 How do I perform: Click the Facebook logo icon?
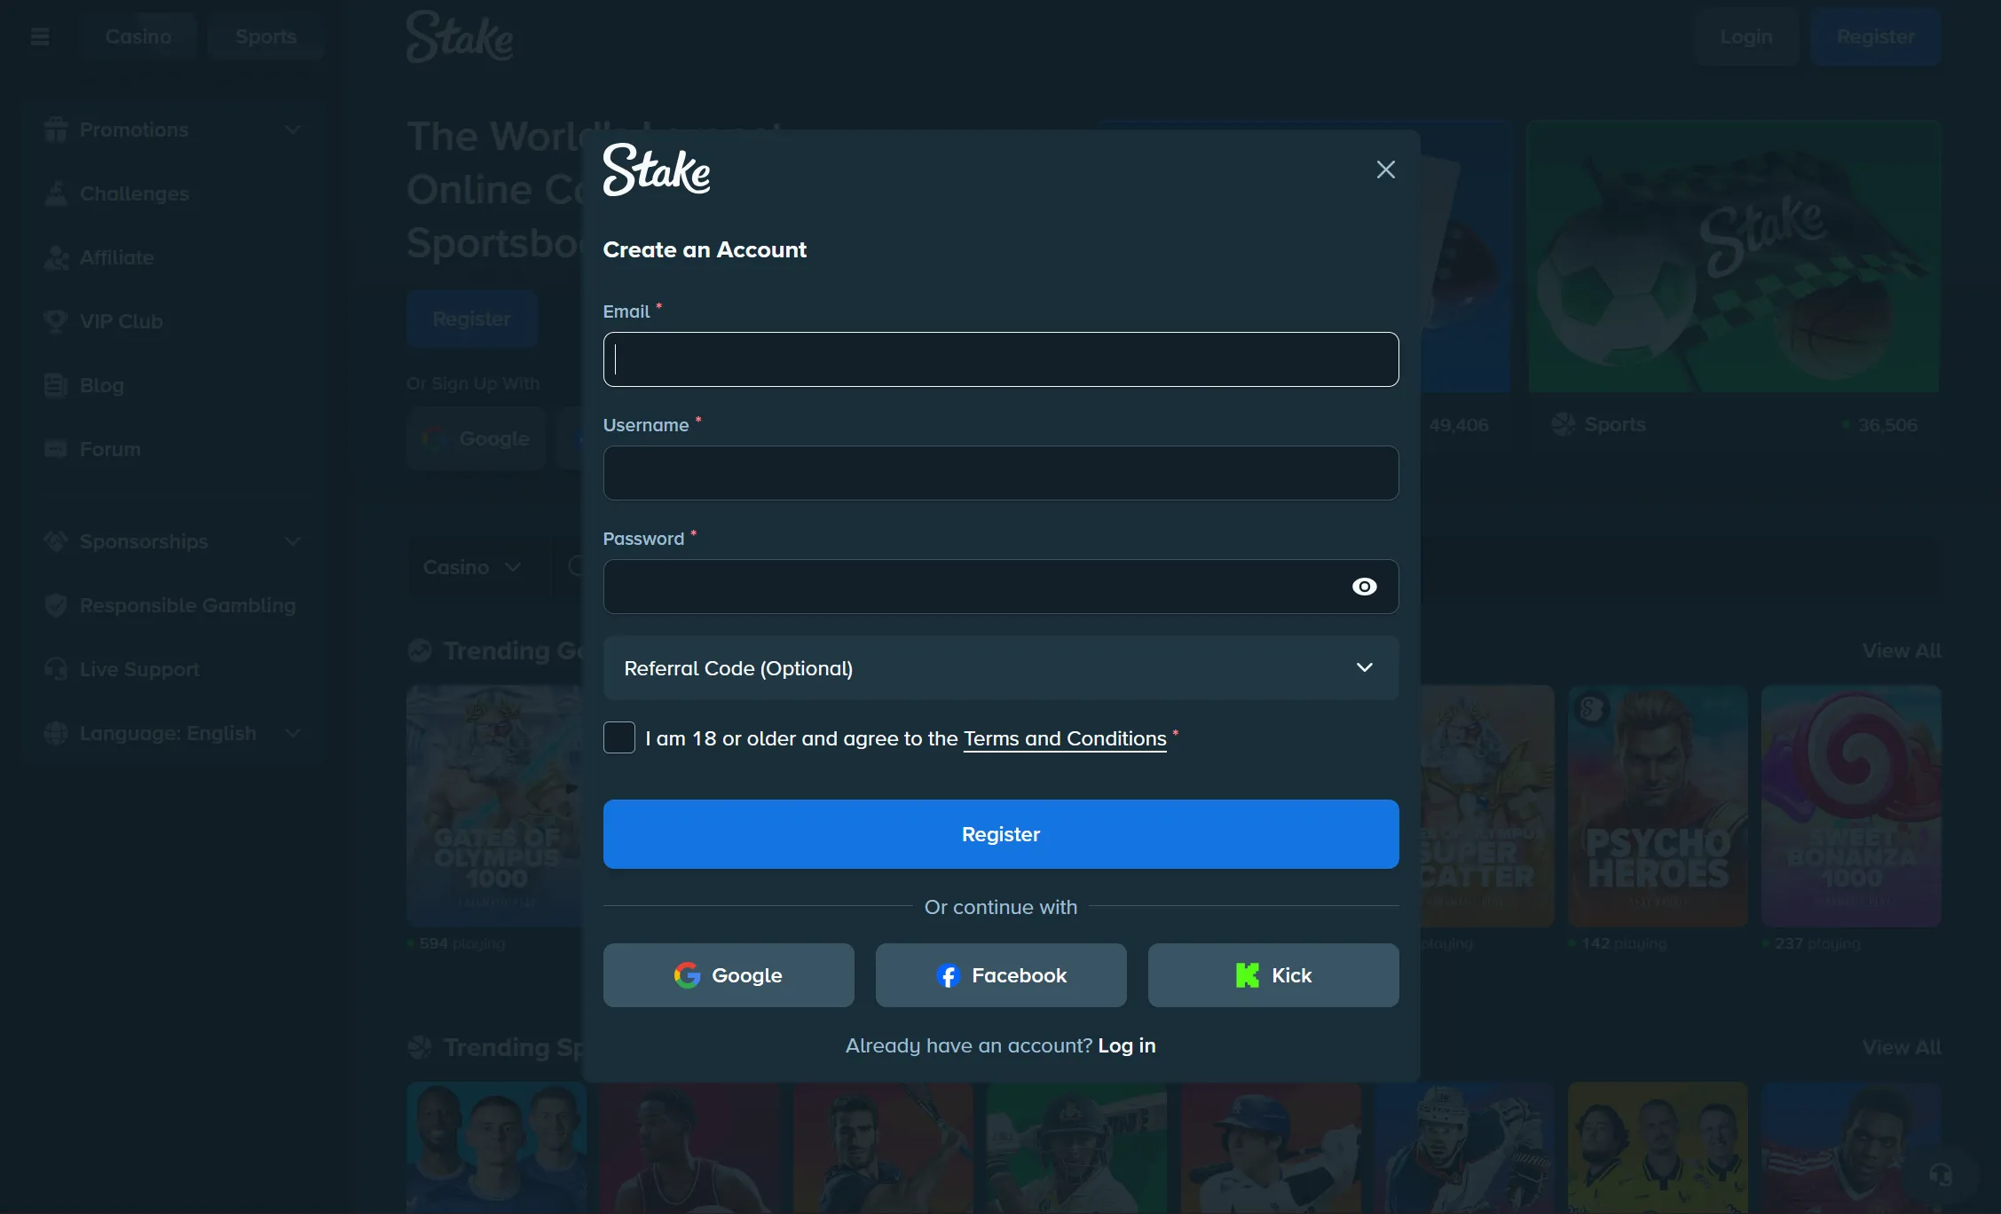[x=949, y=975]
